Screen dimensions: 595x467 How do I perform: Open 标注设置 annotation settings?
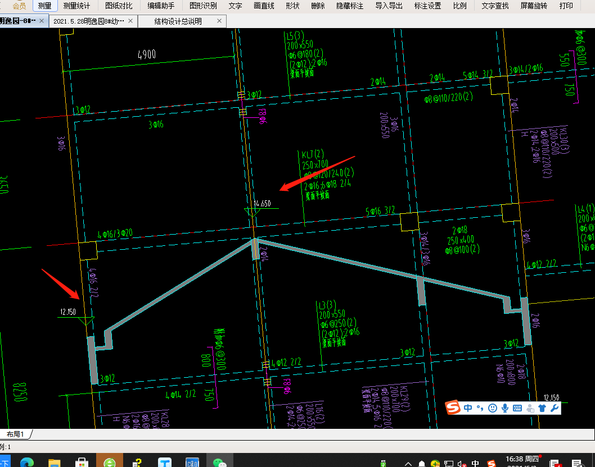427,6
